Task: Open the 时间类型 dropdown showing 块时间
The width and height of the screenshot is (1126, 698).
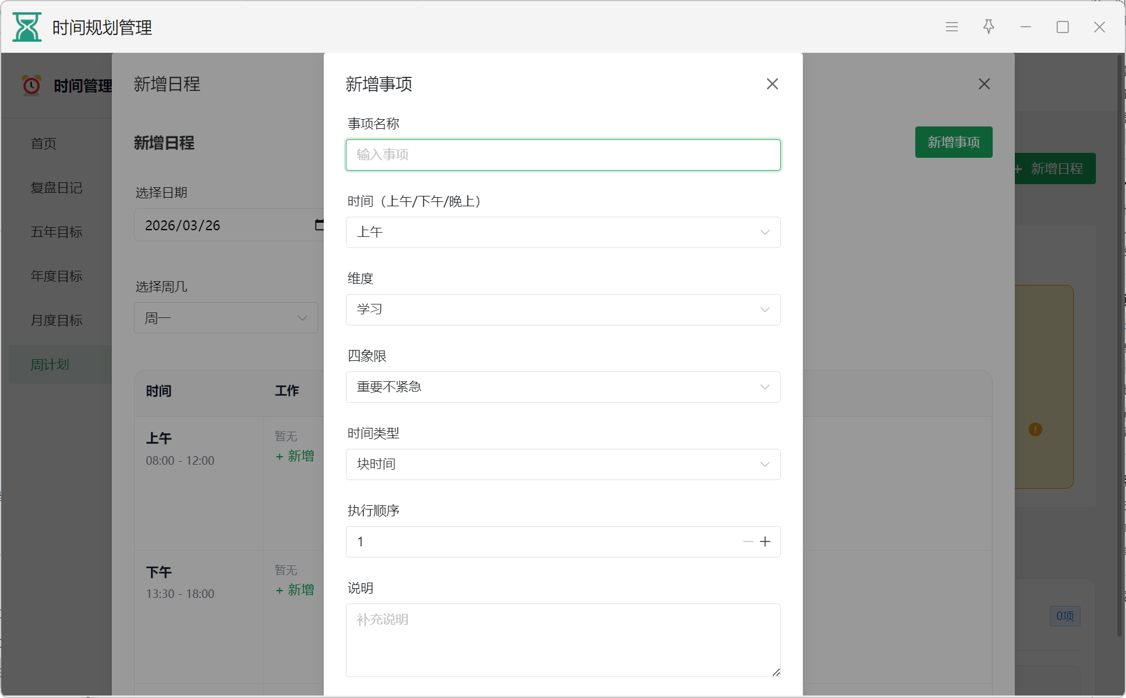Action: click(563, 464)
